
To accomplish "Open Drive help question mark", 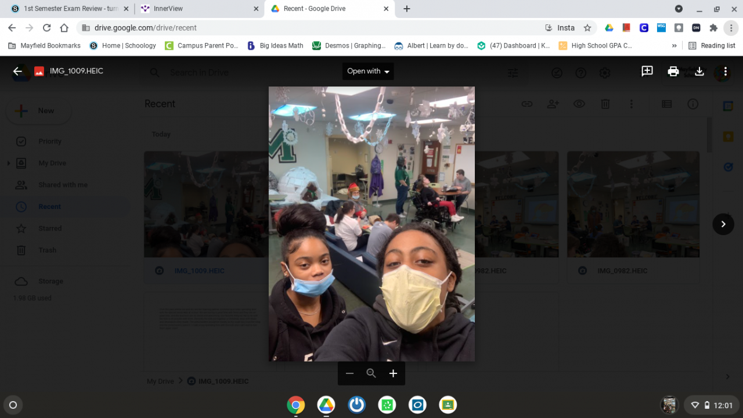I will click(x=580, y=73).
